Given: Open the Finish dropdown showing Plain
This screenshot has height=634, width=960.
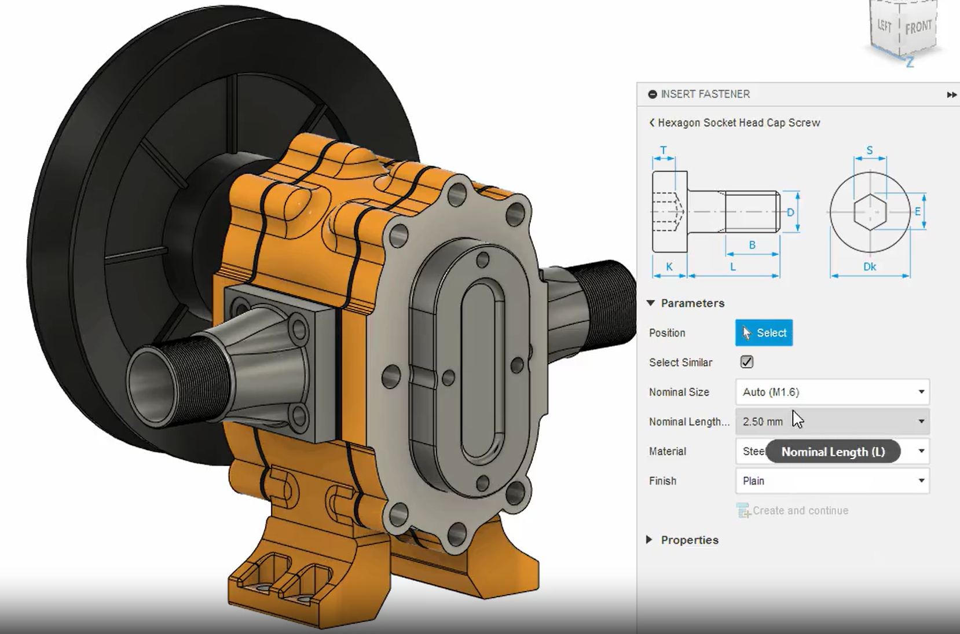Looking at the screenshot, I should pos(832,481).
